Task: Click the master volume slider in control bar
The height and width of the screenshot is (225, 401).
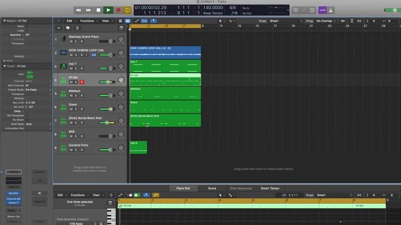Action: pos(392,10)
